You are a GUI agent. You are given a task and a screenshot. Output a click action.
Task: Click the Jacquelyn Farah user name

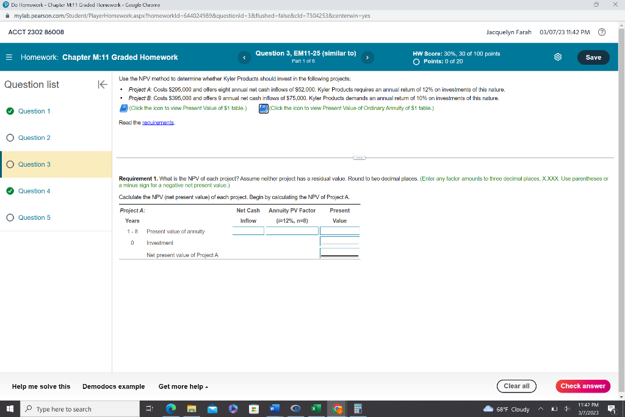pyautogui.click(x=508, y=32)
